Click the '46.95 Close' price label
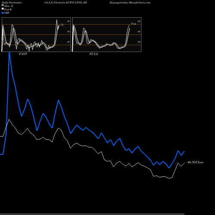The width and height of the screenshot is (215, 215). tap(195, 162)
